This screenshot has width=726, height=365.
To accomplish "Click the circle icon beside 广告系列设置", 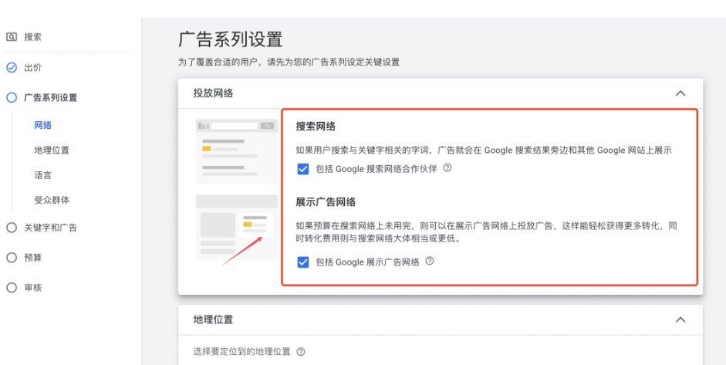I will pyautogui.click(x=12, y=98).
